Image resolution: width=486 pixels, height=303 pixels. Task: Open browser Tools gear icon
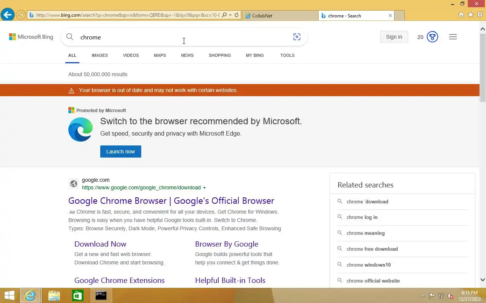(480, 15)
